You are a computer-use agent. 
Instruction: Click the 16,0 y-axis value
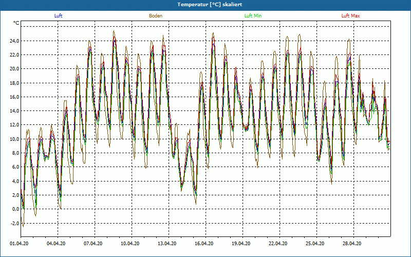14,97
